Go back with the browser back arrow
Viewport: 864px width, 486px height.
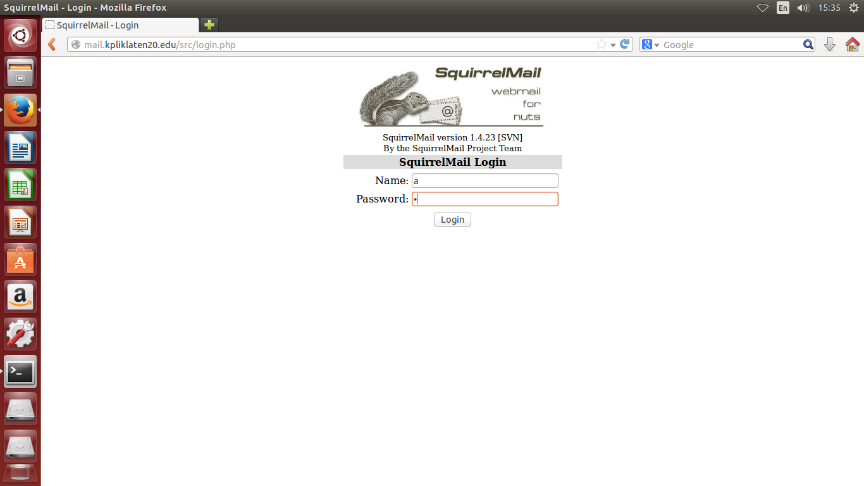click(x=52, y=44)
